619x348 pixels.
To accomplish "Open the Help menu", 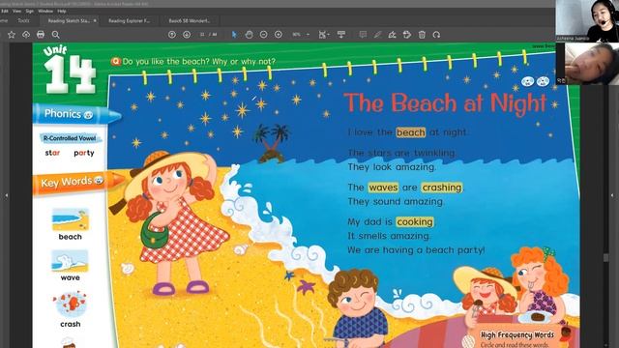I will tap(62, 11).
